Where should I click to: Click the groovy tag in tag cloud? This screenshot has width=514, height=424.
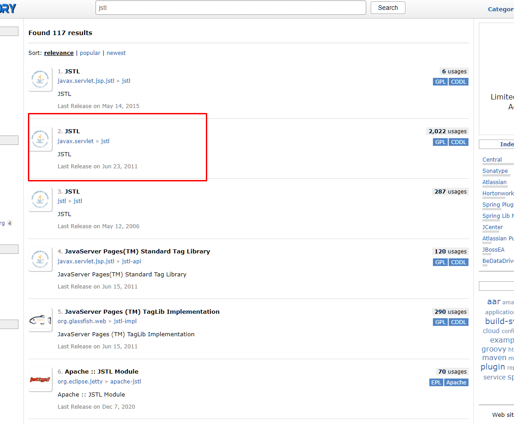[494, 349]
